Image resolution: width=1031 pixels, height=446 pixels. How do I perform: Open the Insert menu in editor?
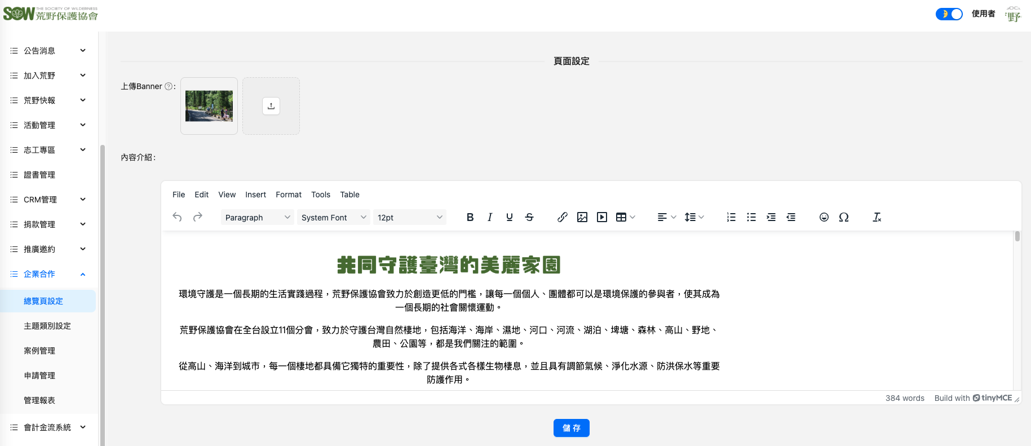click(x=255, y=195)
